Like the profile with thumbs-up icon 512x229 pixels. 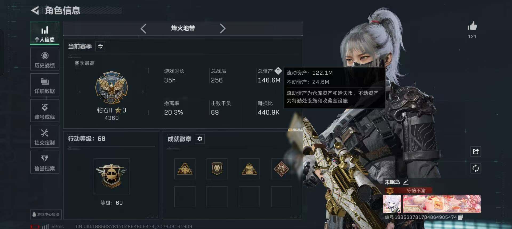[472, 26]
